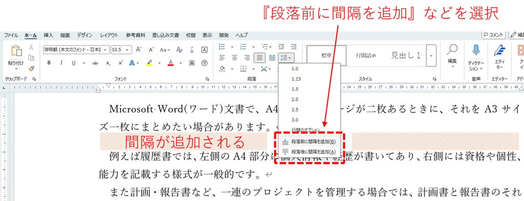Click the Dictation microphone icon
Viewport: 524px width, 201px height.
(x=476, y=50)
